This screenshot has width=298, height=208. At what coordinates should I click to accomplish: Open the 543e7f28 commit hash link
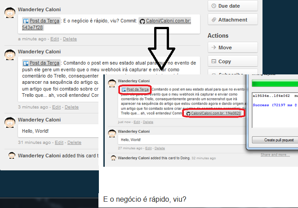pyautogui.click(x=32, y=27)
